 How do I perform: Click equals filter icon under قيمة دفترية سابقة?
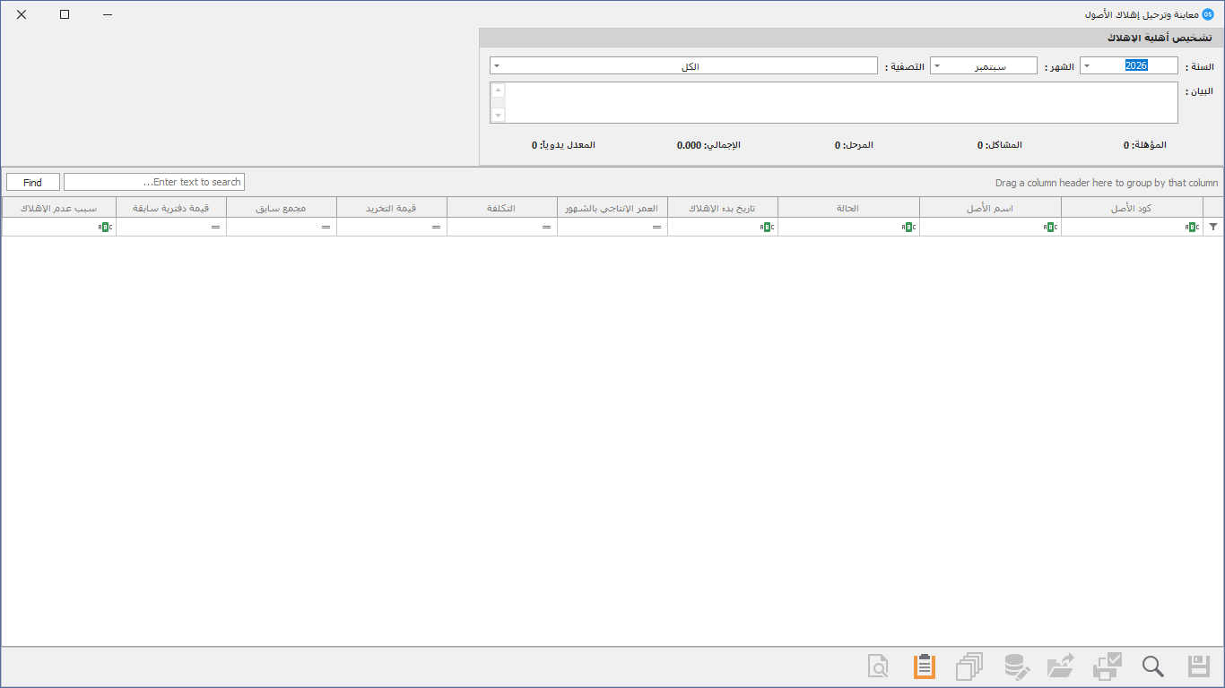pos(215,228)
